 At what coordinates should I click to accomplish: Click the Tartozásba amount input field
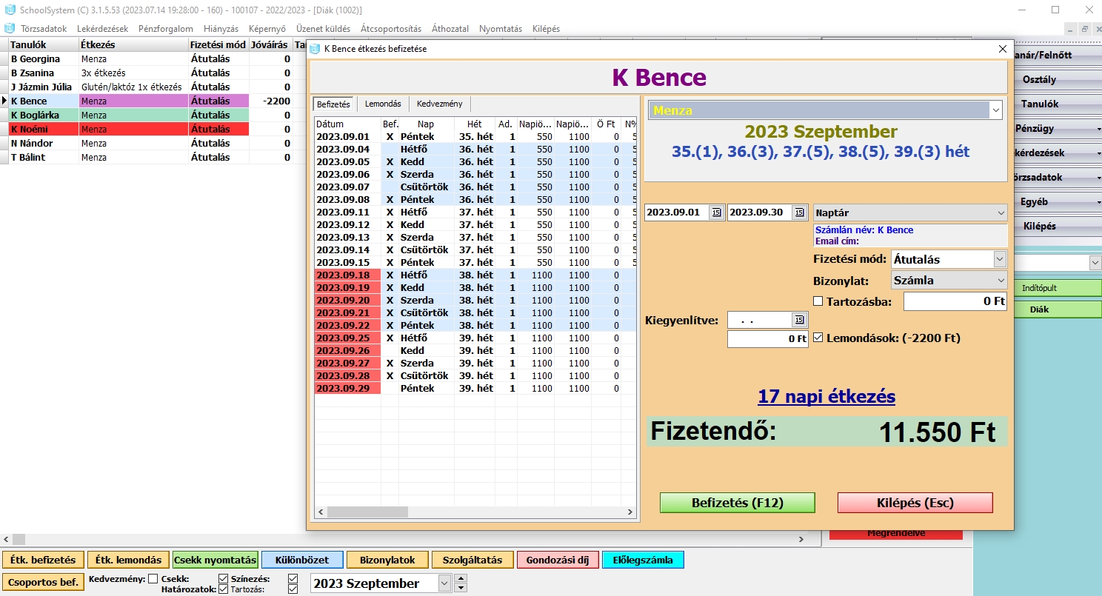coord(955,301)
